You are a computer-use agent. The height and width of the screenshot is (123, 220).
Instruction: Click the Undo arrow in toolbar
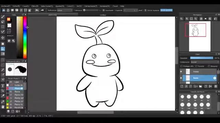pos(37,10)
